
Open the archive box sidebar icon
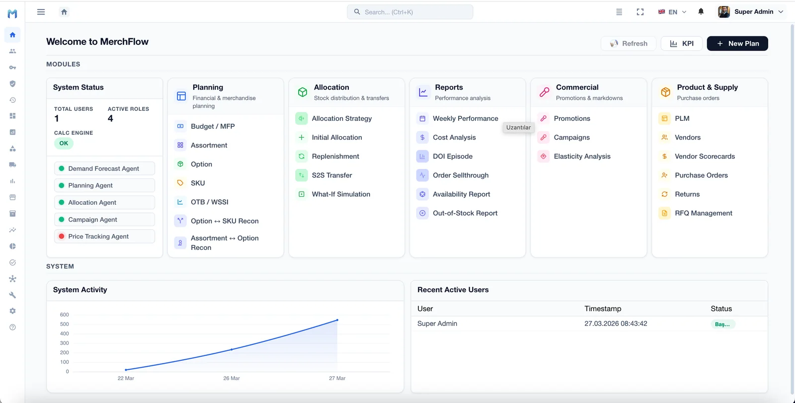click(12, 214)
